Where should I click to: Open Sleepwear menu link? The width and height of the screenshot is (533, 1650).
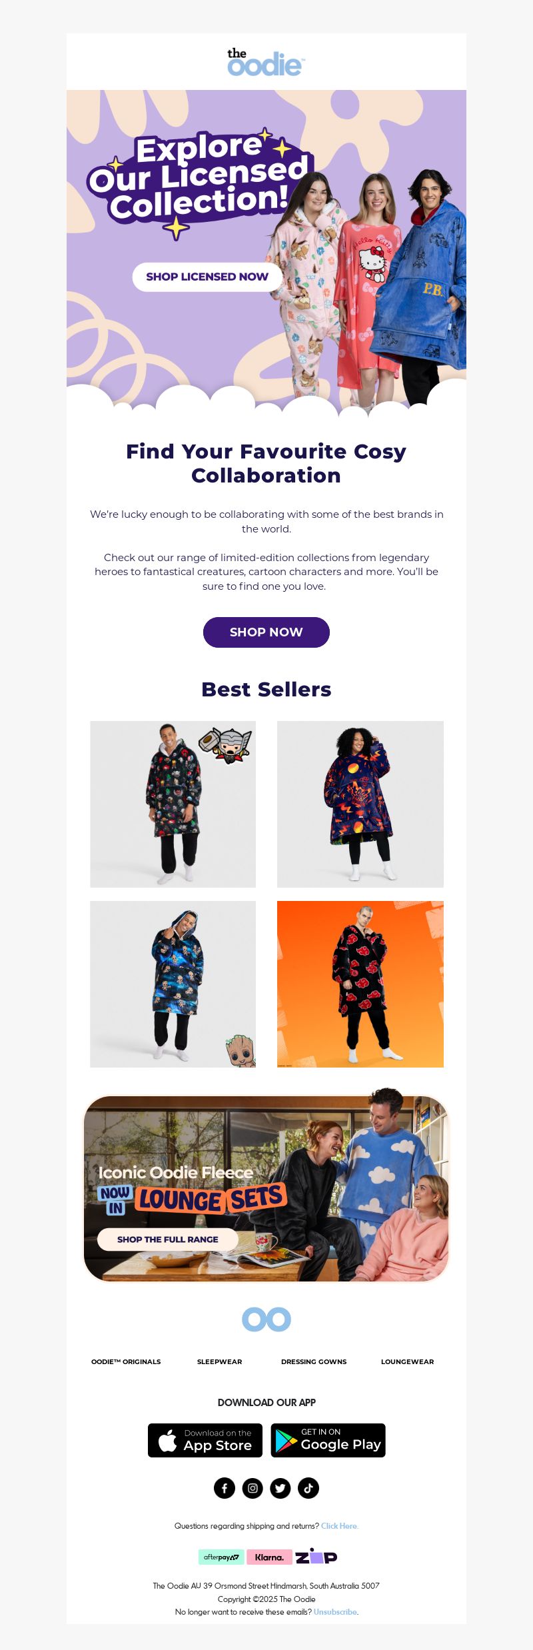click(x=220, y=1361)
